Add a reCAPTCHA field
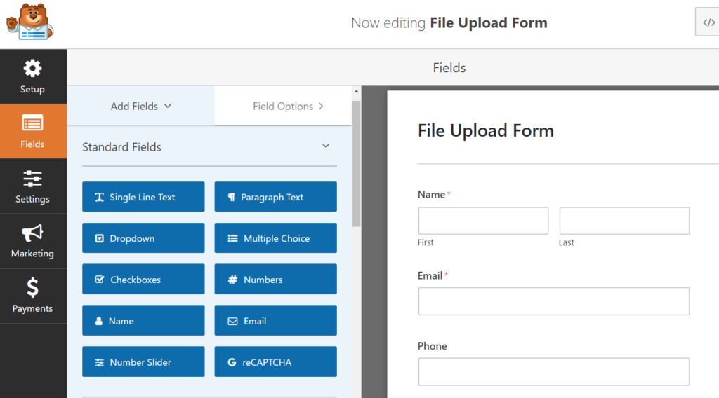The width and height of the screenshot is (719, 398). click(275, 362)
